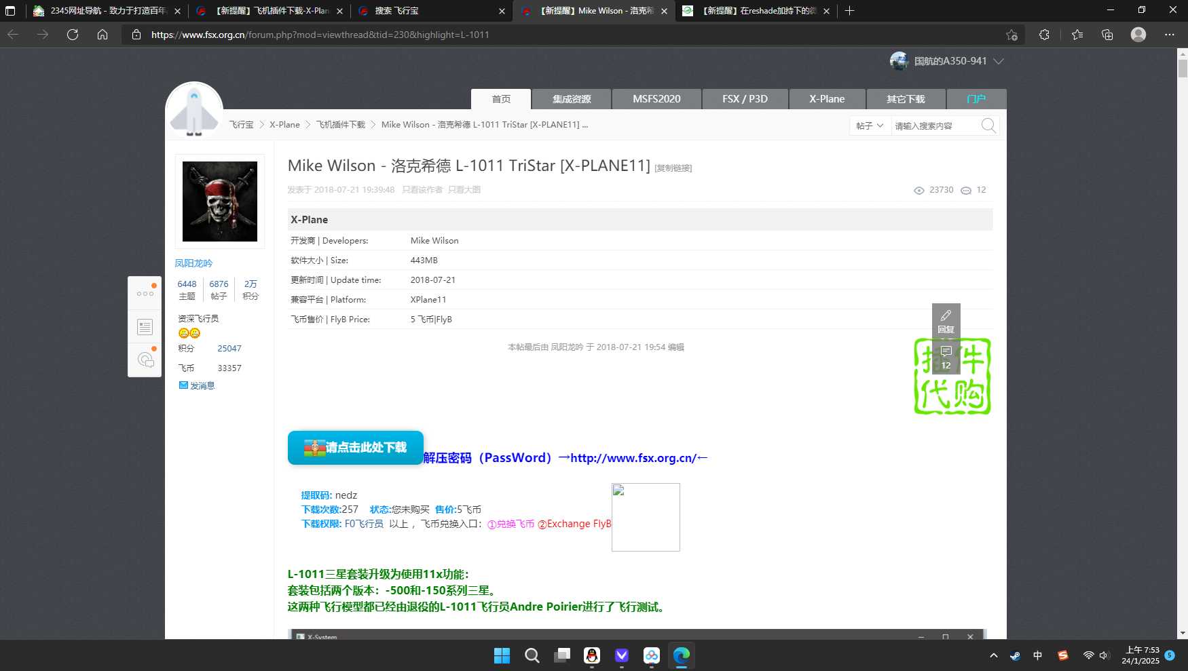Go to browser home page
Screen dimensions: 1188x671
coord(103,35)
